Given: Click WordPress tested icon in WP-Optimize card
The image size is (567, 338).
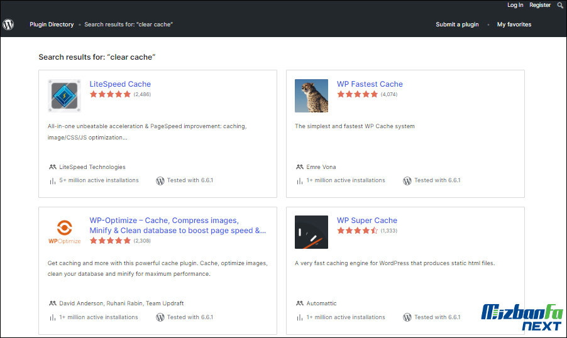Looking at the screenshot, I should tap(160, 317).
